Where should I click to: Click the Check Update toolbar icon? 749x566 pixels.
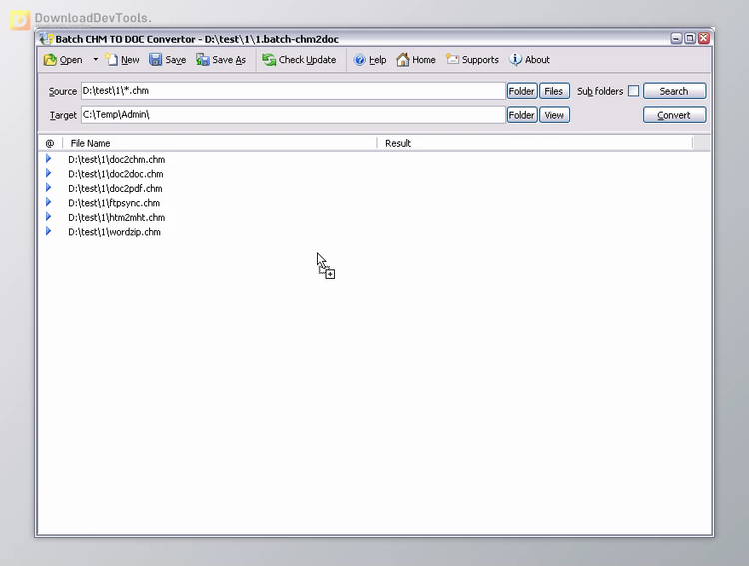pos(269,60)
